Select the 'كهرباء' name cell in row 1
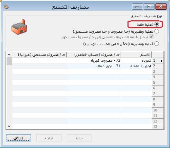Screen dimensions: 170x148 136,61
